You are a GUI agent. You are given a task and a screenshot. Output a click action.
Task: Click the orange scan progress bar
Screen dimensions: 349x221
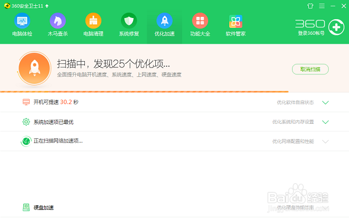coord(144,91)
